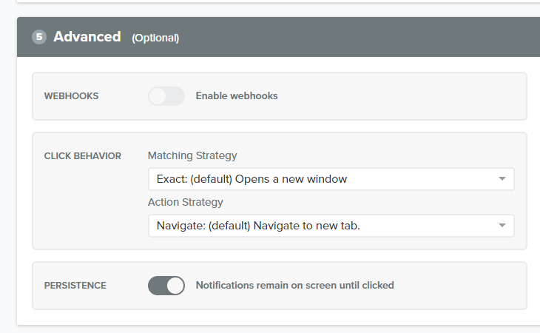Click the 'Matching Strategy' field label
Image resolution: width=540 pixels, height=333 pixels.
point(192,155)
